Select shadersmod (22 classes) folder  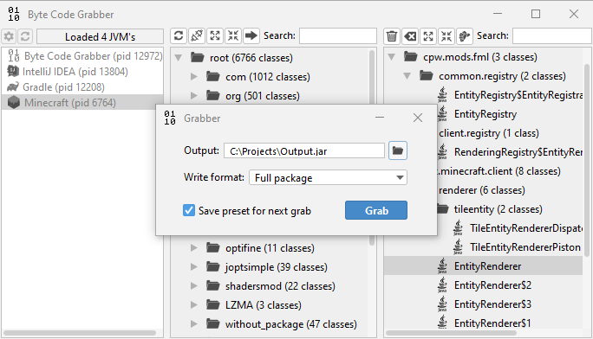(x=270, y=286)
